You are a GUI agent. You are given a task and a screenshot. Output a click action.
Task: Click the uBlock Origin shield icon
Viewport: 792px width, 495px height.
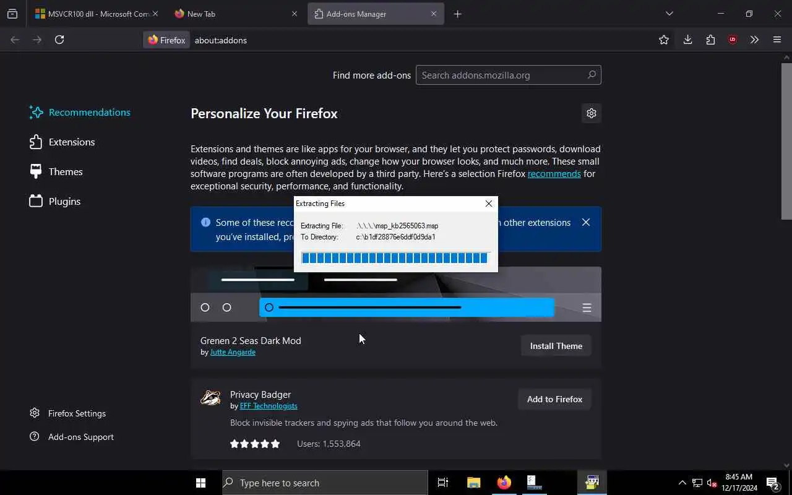click(x=733, y=40)
